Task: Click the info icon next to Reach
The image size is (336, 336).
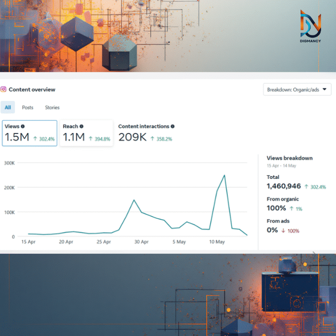Action: (81, 127)
